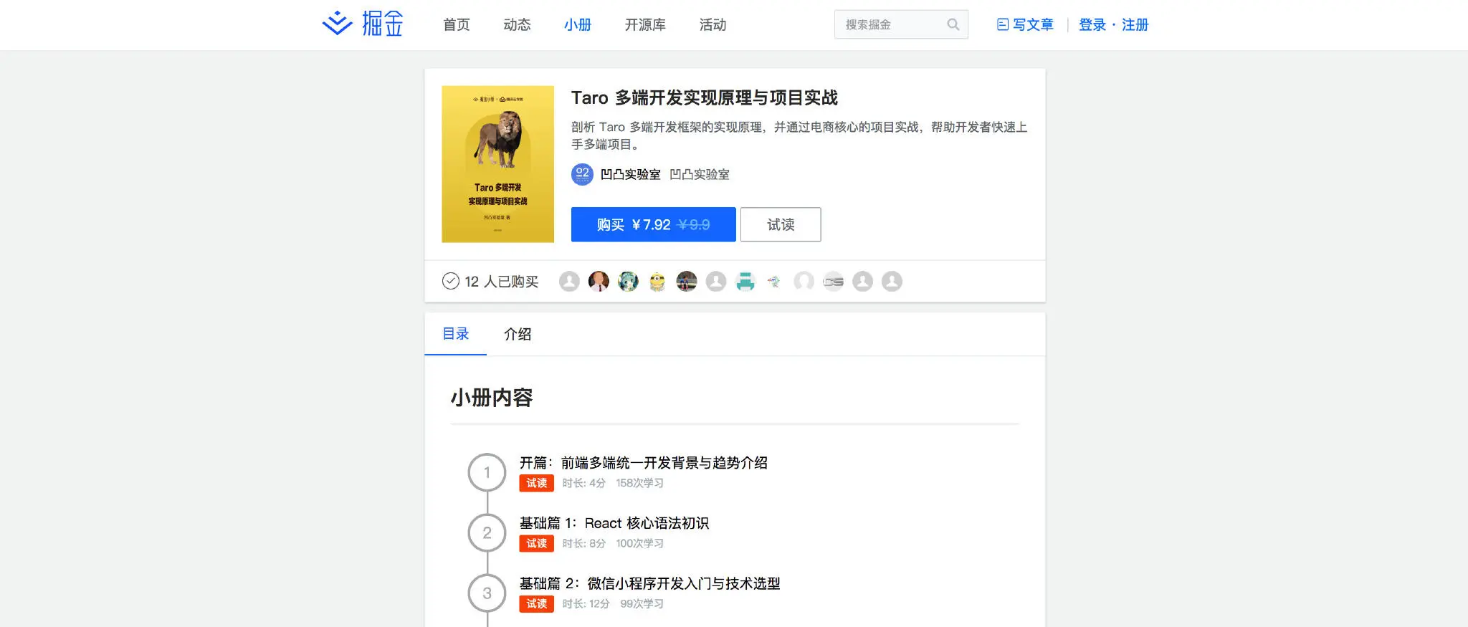Click the Juejin logo icon

[x=337, y=24]
